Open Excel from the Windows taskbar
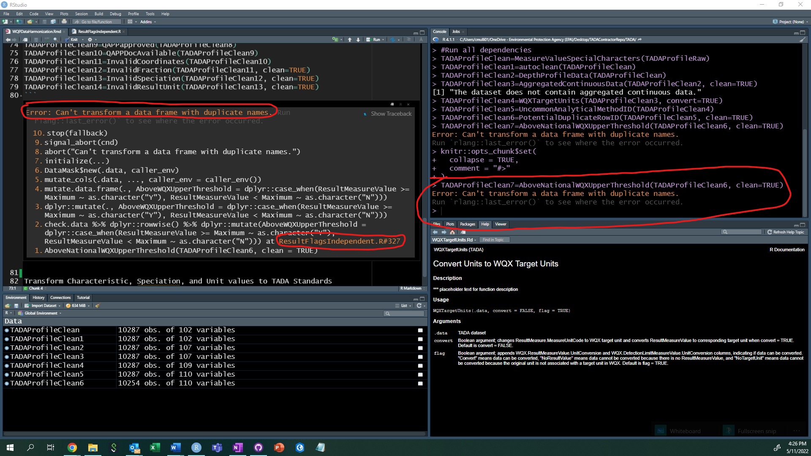The image size is (811, 456). [155, 448]
